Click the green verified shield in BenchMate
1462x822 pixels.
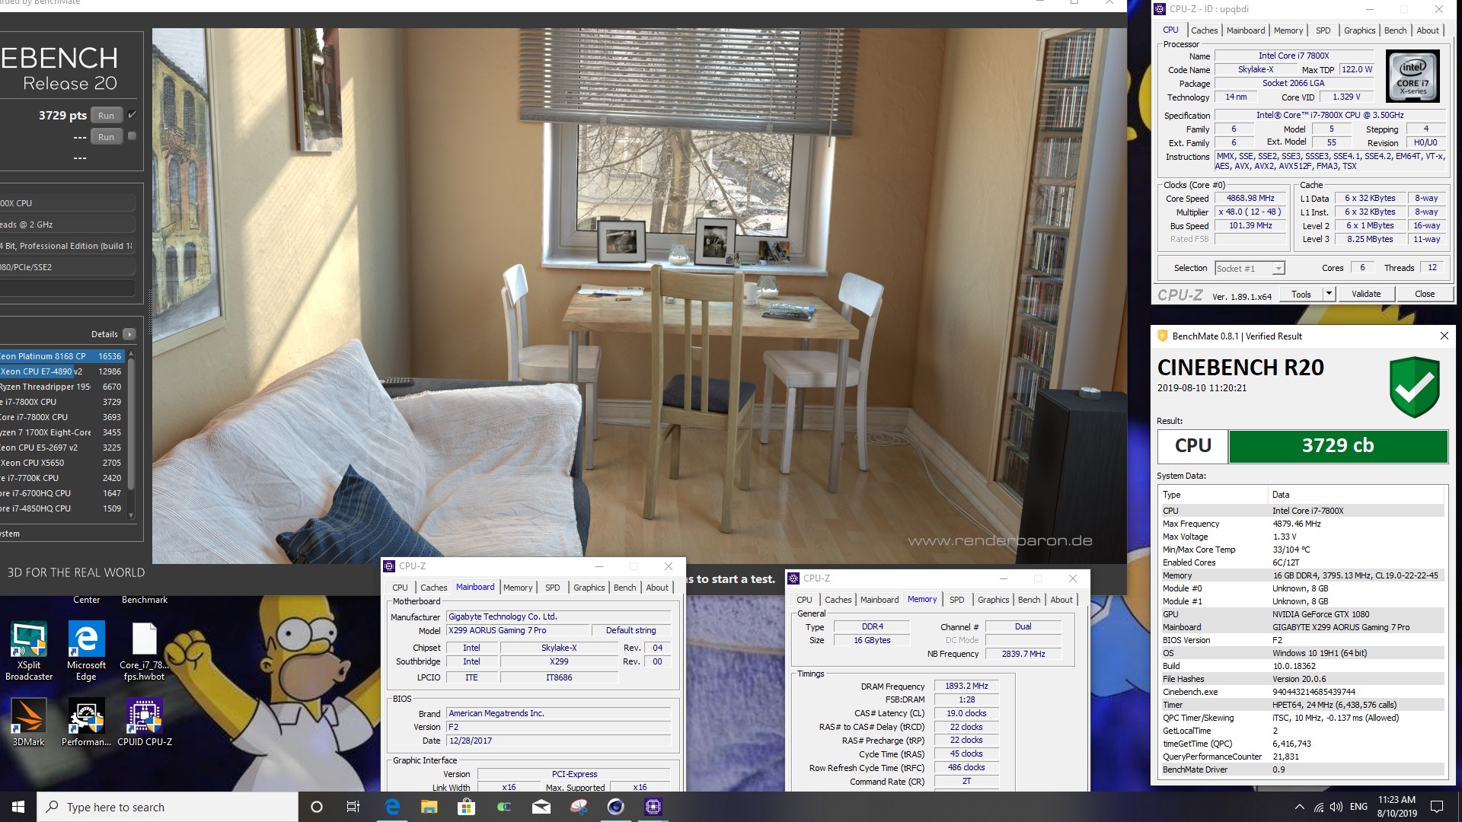pyautogui.click(x=1414, y=387)
